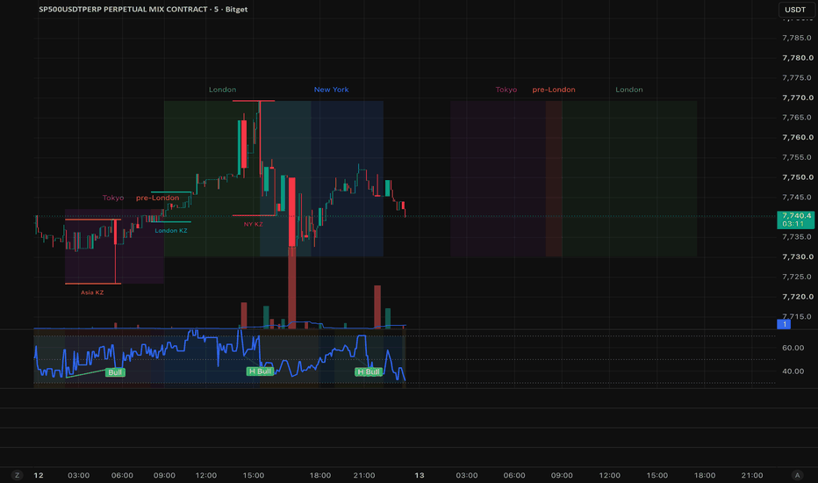Click the 7,725.0 price axis label
Image resolution: width=818 pixels, height=483 pixels.
point(797,277)
